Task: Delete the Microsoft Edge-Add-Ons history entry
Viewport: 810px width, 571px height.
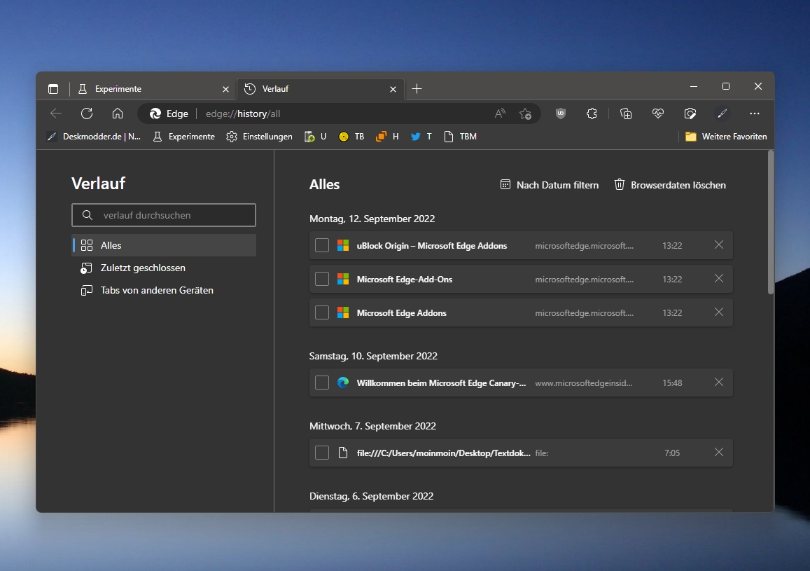Action: (718, 279)
